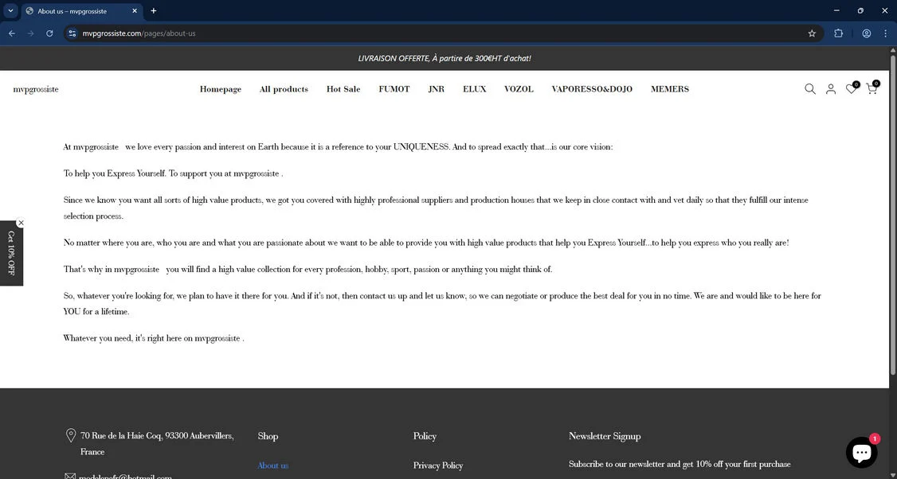Viewport: 897px width, 479px height.
Task: Close the About us browser tab
Action: (x=135, y=11)
